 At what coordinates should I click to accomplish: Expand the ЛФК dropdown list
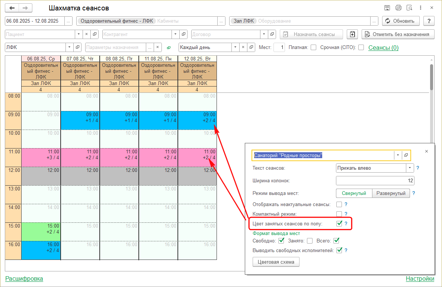[69, 47]
